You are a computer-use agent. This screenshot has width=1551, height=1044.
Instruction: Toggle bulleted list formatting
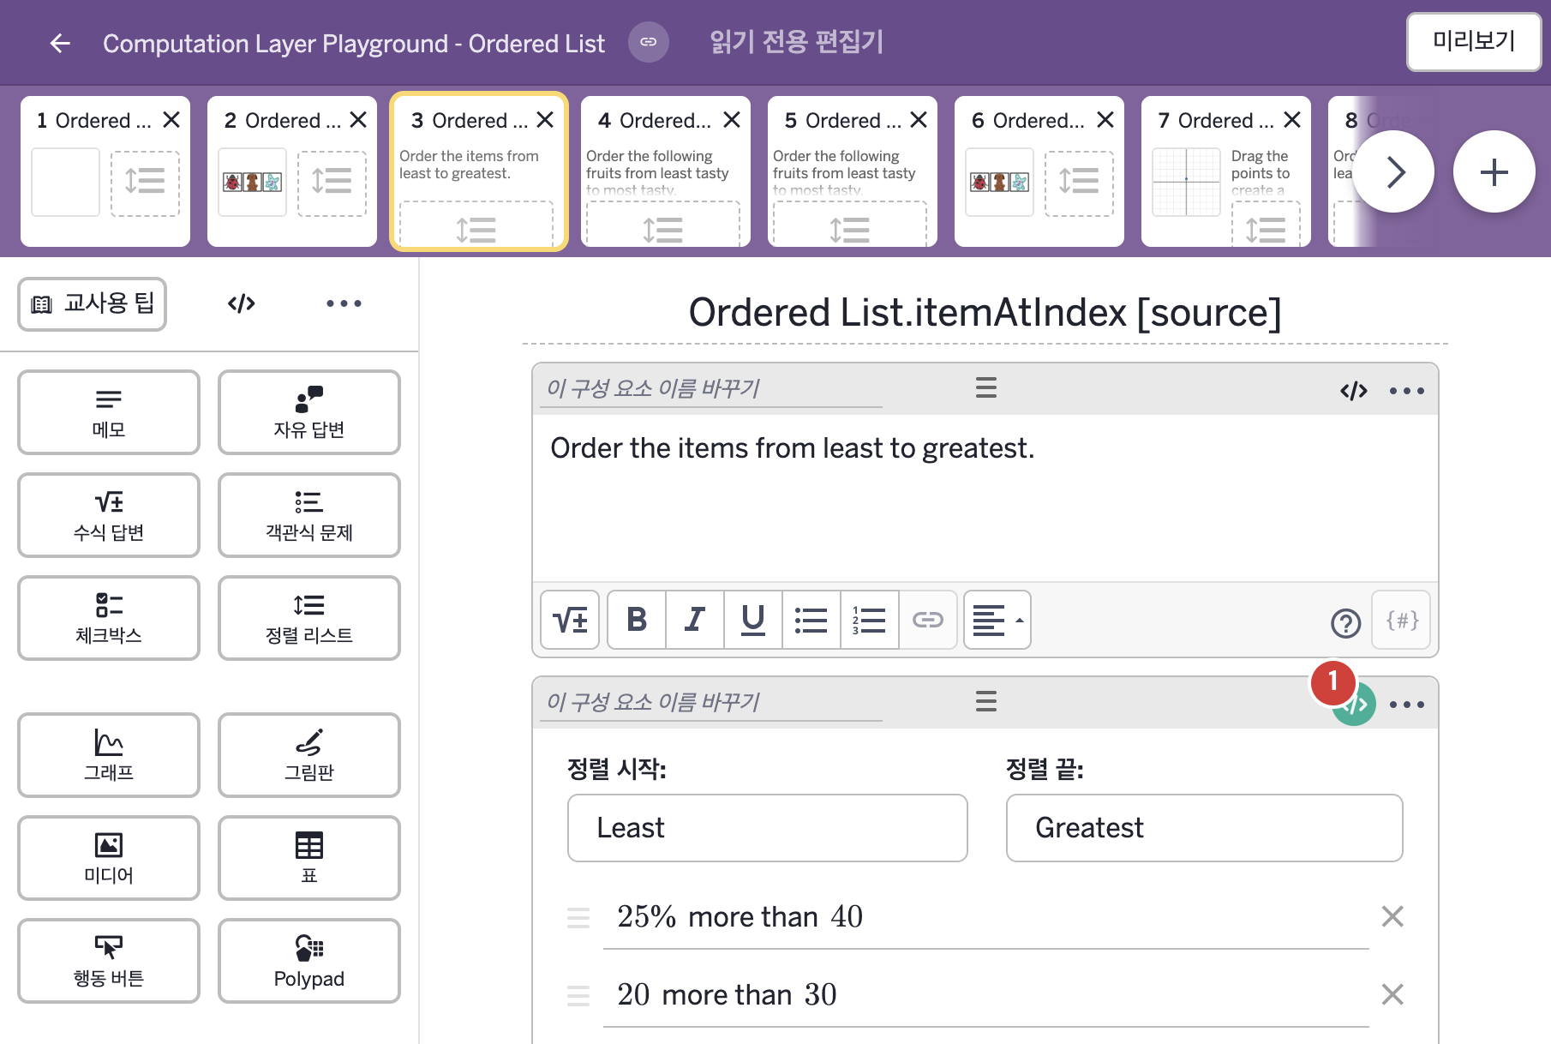coord(811,620)
